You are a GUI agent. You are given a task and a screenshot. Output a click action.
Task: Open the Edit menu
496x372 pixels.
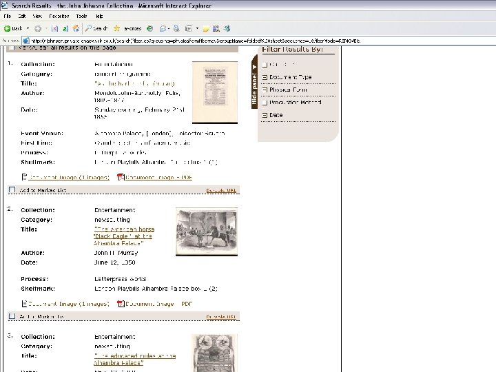(22, 16)
